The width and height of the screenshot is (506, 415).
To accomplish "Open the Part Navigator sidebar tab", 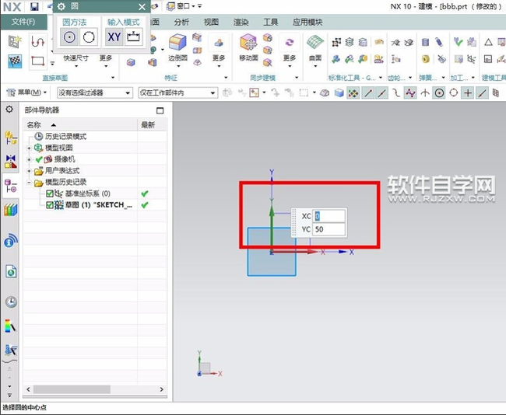I will pos(11,187).
